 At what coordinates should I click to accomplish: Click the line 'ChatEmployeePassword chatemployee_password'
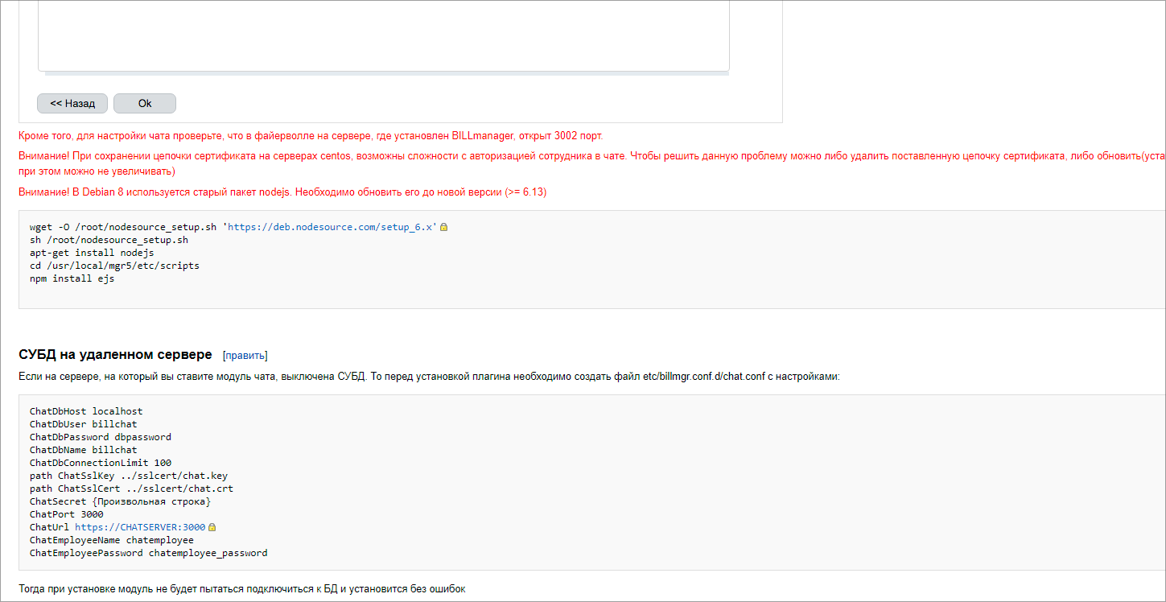(149, 553)
